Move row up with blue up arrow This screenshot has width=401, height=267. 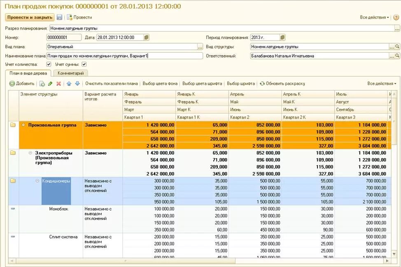coord(69,84)
